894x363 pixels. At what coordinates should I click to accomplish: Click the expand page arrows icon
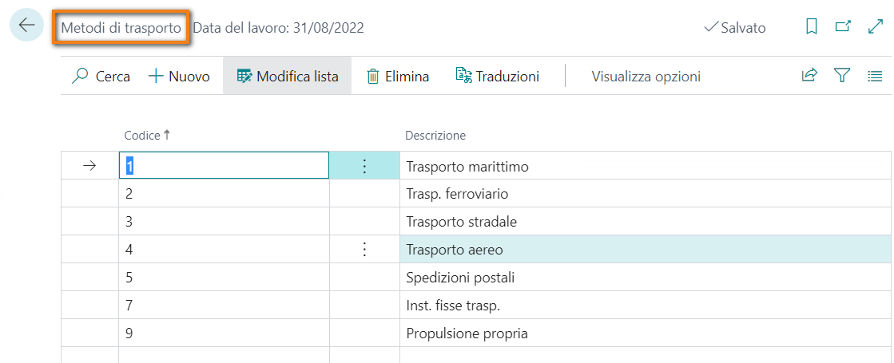[875, 27]
